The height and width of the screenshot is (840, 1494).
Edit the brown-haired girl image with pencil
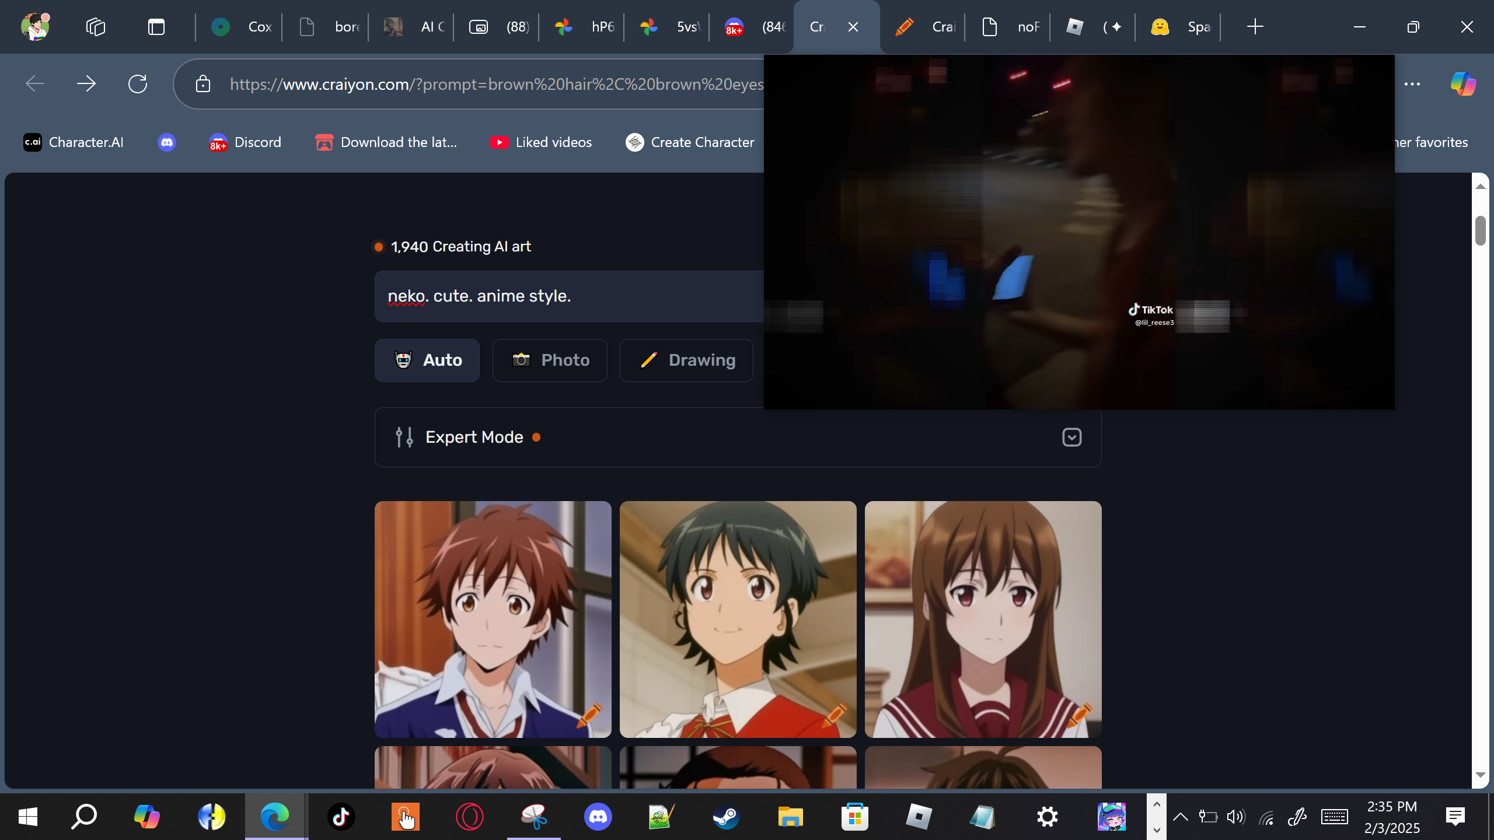pos(1080,715)
